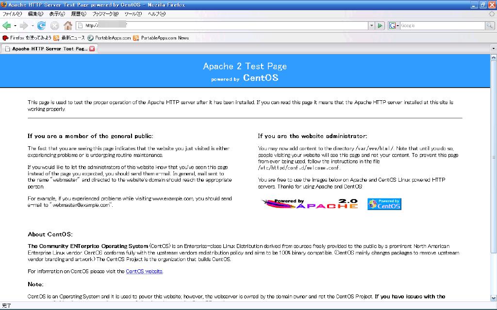This screenshot has width=497, height=310.
Task: Open the Firefox を使ってみよう bookmark
Action: tap(27, 38)
